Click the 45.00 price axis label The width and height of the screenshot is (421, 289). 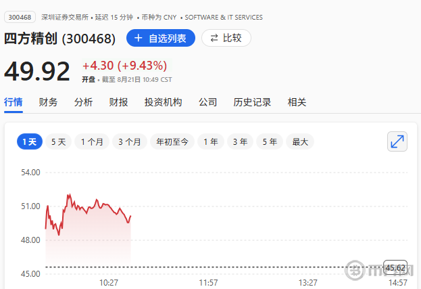(30, 273)
